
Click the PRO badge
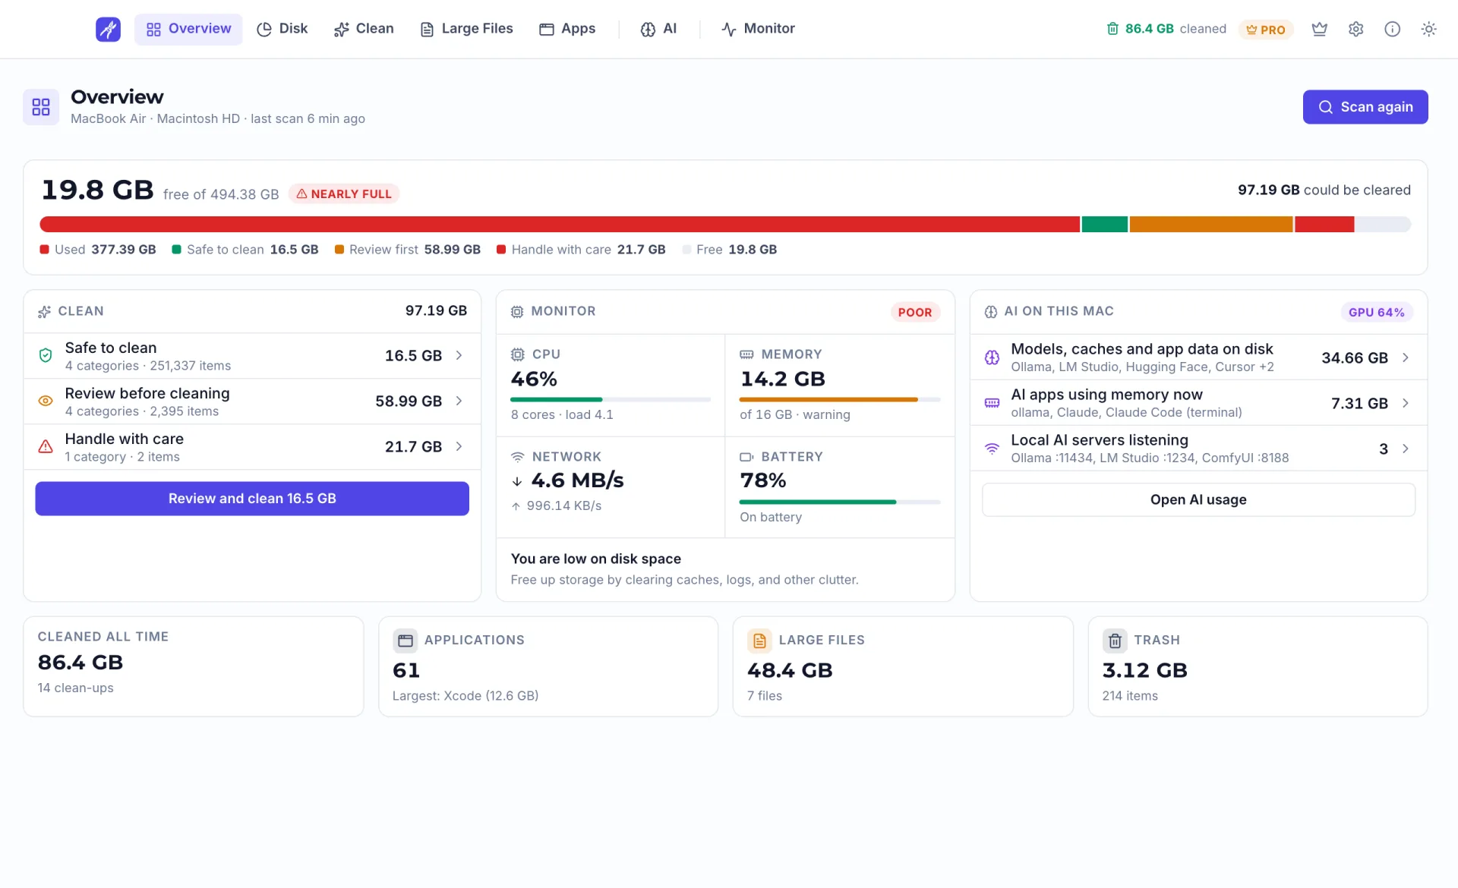tap(1265, 30)
